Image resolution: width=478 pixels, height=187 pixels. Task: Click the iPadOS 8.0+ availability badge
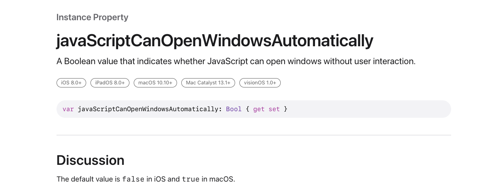[110, 82]
